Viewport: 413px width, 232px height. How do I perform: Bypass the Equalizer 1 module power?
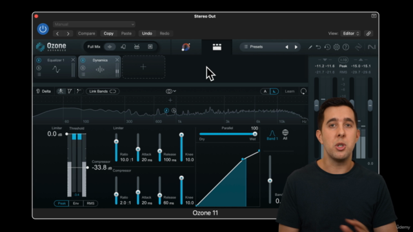pyautogui.click(x=39, y=60)
